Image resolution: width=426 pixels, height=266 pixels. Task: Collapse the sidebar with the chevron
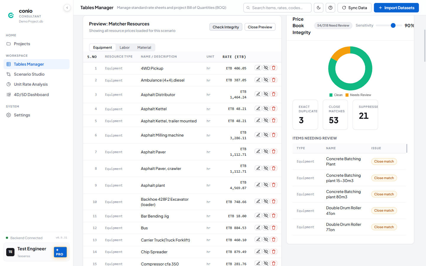67,8
